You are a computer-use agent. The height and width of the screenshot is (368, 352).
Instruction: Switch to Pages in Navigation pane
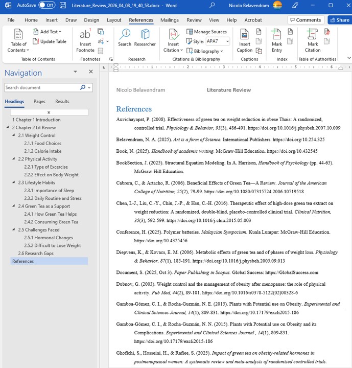pyautogui.click(x=39, y=101)
